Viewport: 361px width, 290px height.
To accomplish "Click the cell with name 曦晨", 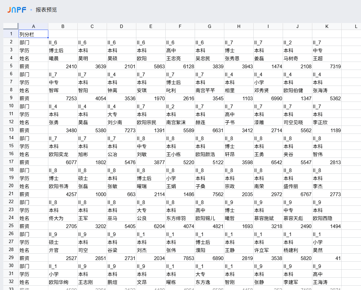I will [63, 58].
